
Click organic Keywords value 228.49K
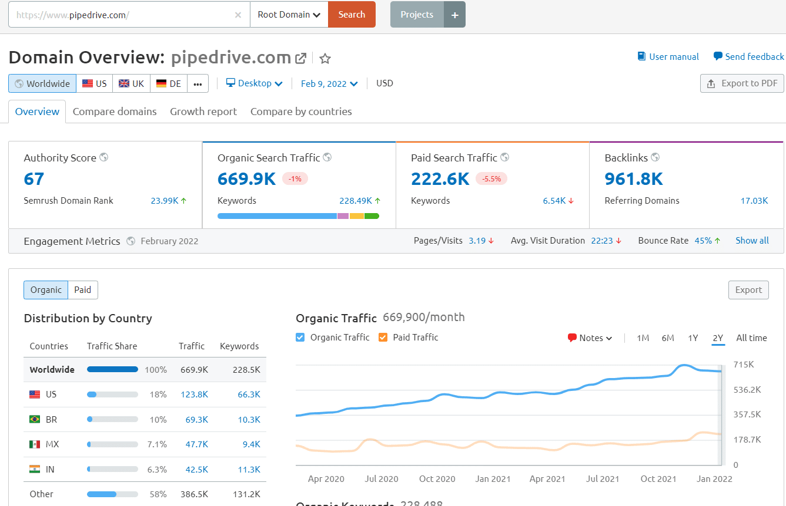[x=356, y=201]
